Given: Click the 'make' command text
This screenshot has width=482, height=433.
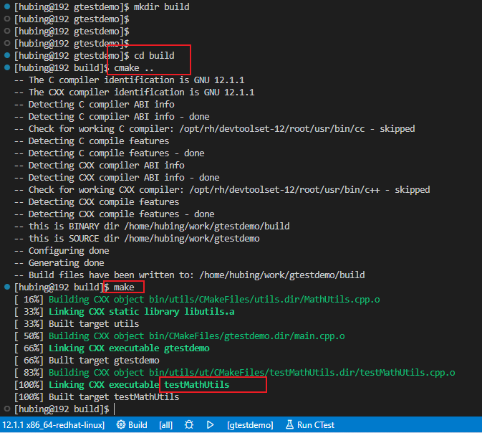Looking at the screenshot, I should 124,287.
